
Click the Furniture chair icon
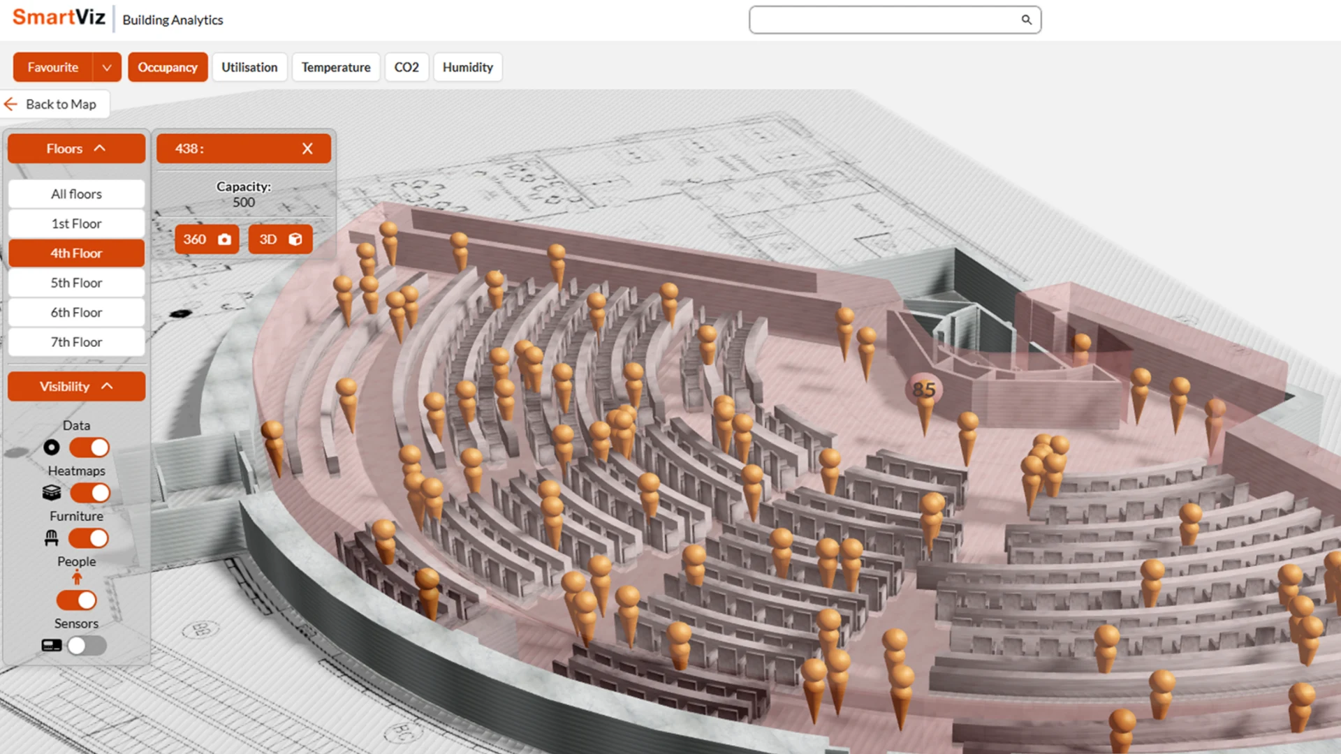point(52,538)
